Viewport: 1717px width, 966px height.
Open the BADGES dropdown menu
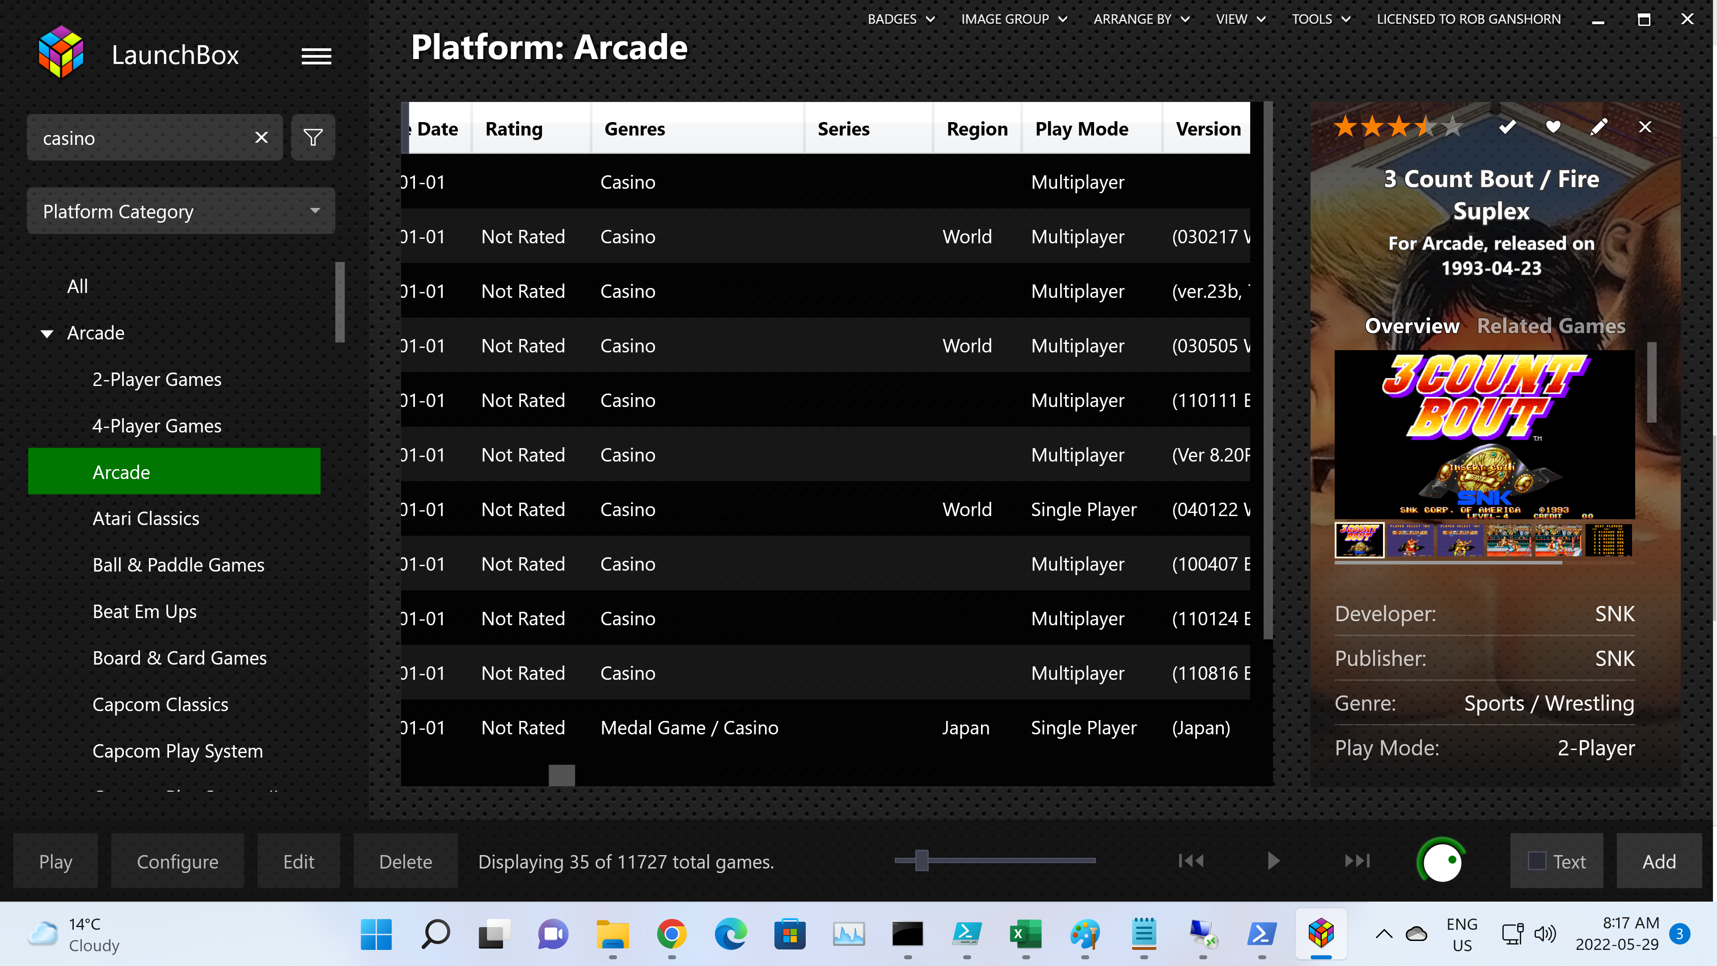click(901, 19)
